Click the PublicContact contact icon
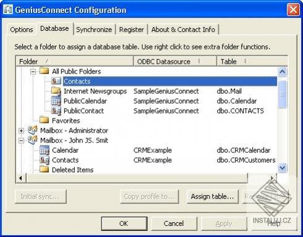 pyautogui.click(x=56, y=110)
